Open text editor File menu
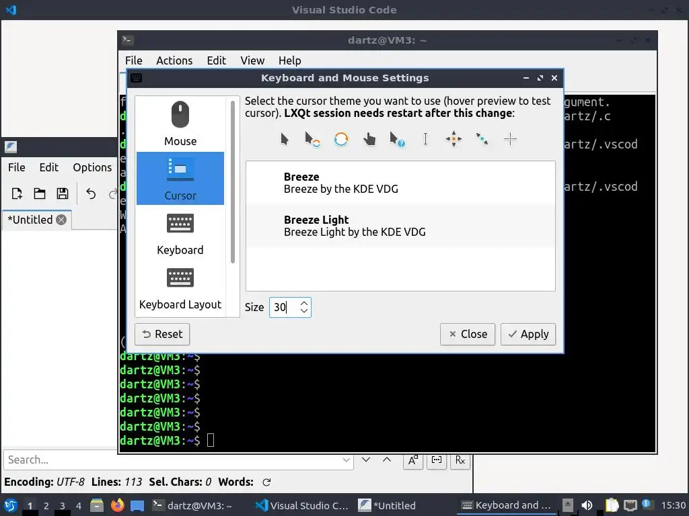The image size is (689, 516). 17,167
